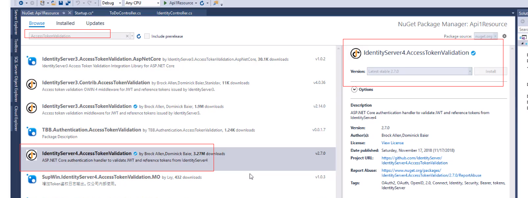Screen dimensions: 528x198
Task: Click the IdentityServer3.AccessTokenValidation.AspNetCore package icon
Action: click(32, 61)
